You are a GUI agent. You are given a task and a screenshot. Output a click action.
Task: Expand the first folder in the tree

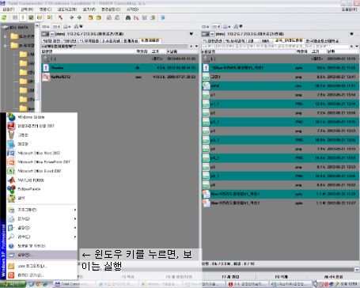pyautogui.click(x=5, y=36)
